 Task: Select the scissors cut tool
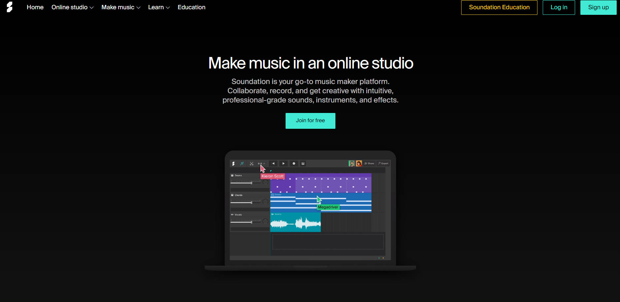point(252,163)
